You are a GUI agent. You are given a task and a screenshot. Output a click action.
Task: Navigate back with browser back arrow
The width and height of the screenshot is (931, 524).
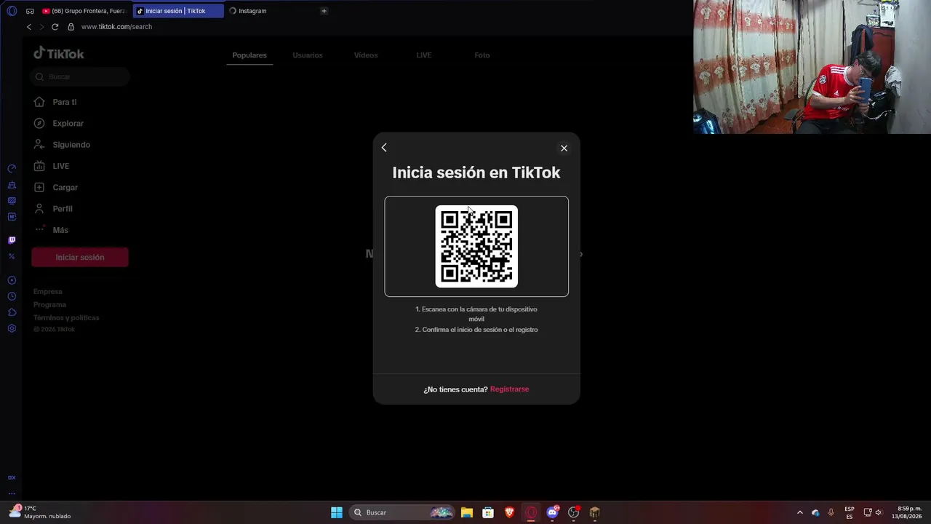pyautogui.click(x=29, y=27)
